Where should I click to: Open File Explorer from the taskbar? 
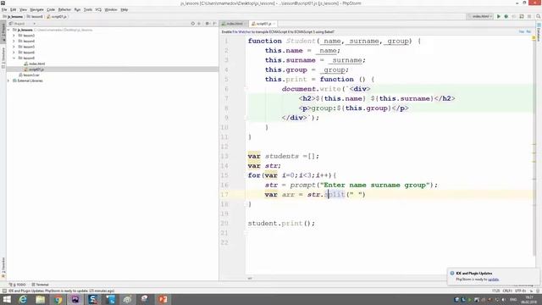pyautogui.click(x=41, y=299)
